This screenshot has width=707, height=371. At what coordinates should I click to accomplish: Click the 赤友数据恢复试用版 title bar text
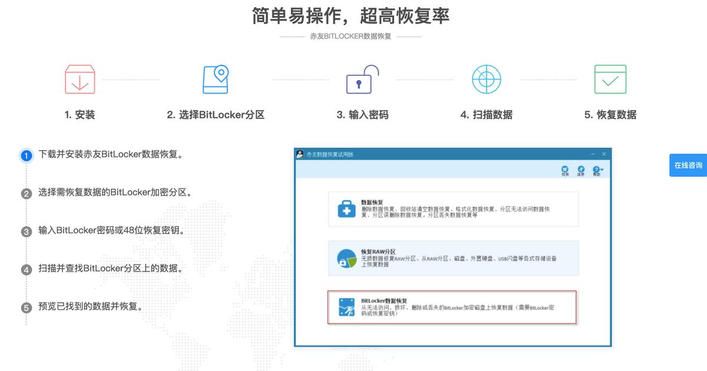tap(330, 153)
